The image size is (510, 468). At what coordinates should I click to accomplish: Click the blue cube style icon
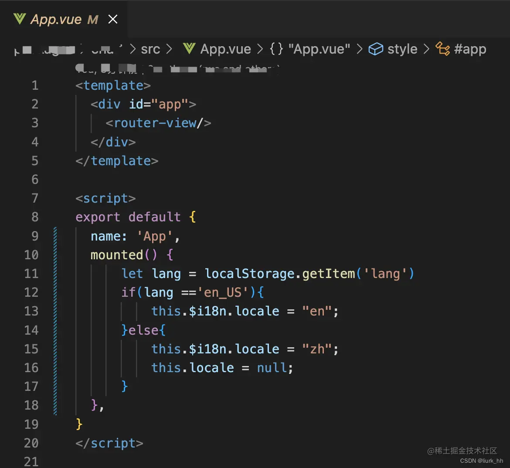point(376,49)
